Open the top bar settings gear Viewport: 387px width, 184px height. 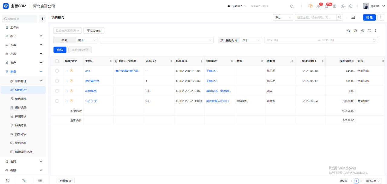pyautogui.click(x=334, y=6)
